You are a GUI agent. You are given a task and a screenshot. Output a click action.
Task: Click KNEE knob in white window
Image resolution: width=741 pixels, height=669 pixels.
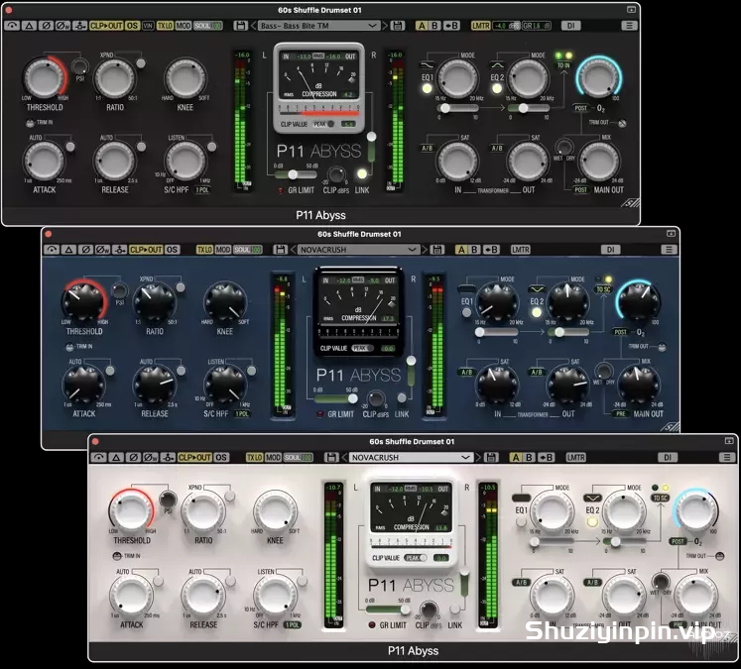[x=275, y=511]
